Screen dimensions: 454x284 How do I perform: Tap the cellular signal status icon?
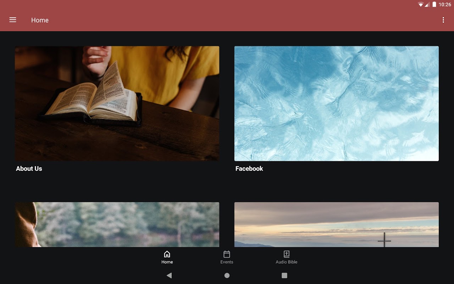(427, 5)
